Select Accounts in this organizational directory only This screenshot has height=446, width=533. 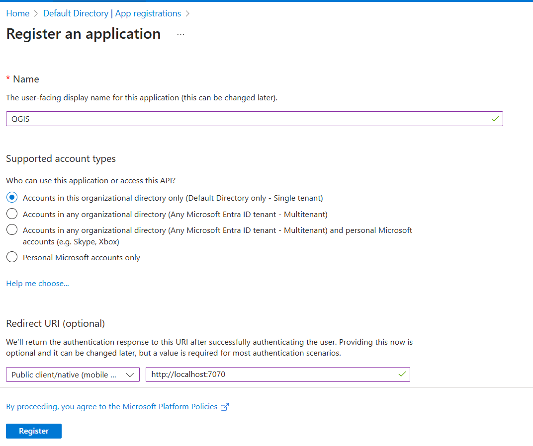[x=11, y=197]
